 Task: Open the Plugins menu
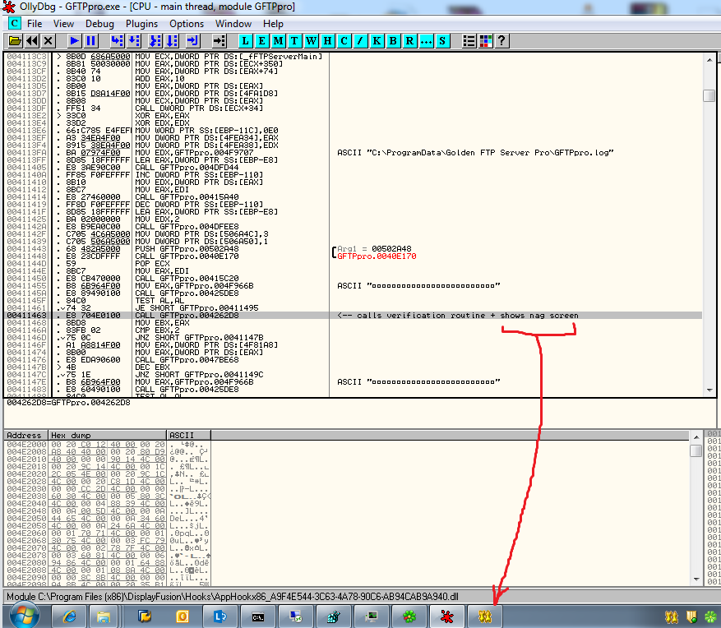tap(141, 24)
